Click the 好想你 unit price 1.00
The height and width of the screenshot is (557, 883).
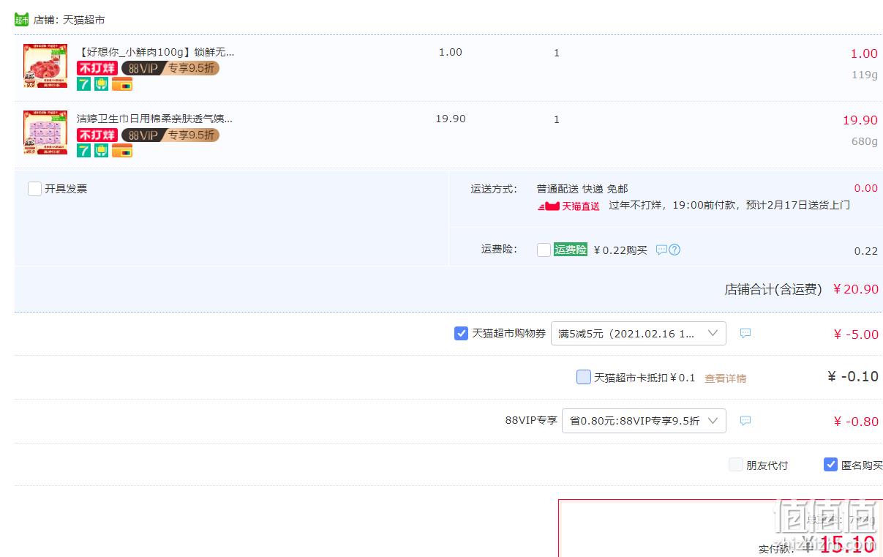[x=451, y=52]
